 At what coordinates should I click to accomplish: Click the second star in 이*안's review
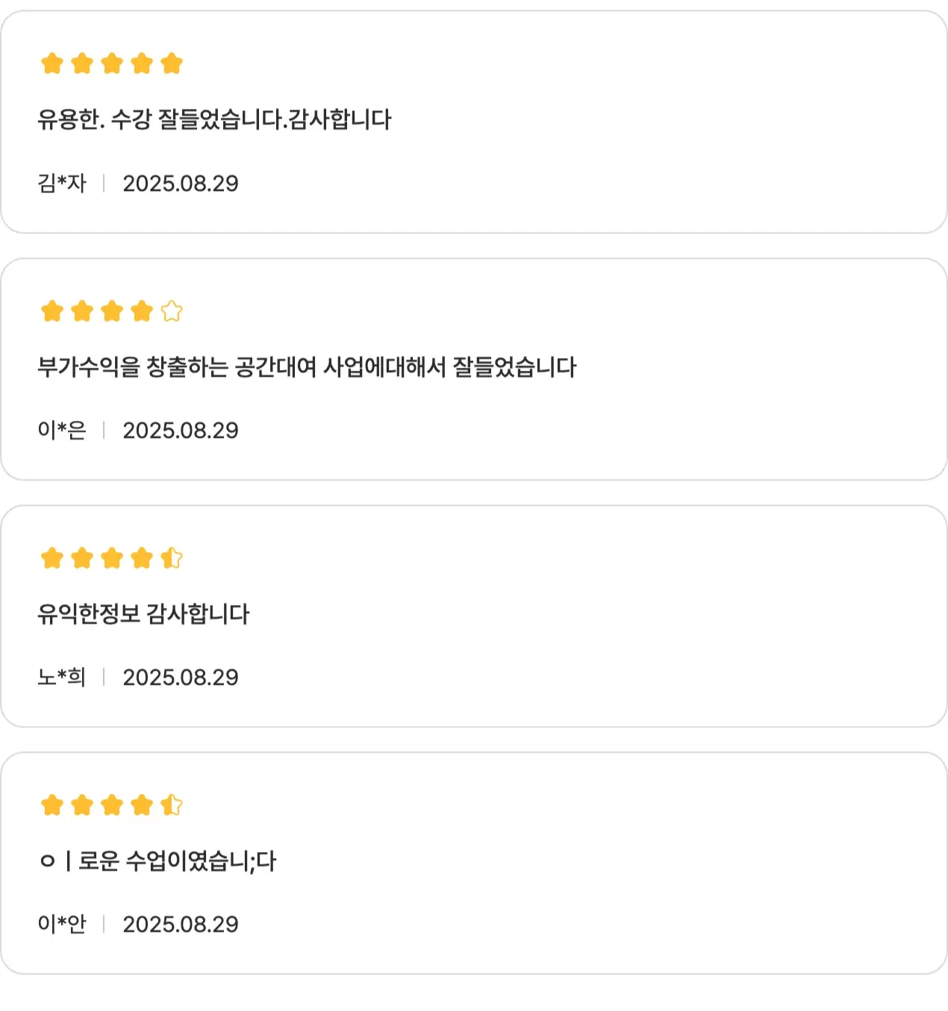82,804
